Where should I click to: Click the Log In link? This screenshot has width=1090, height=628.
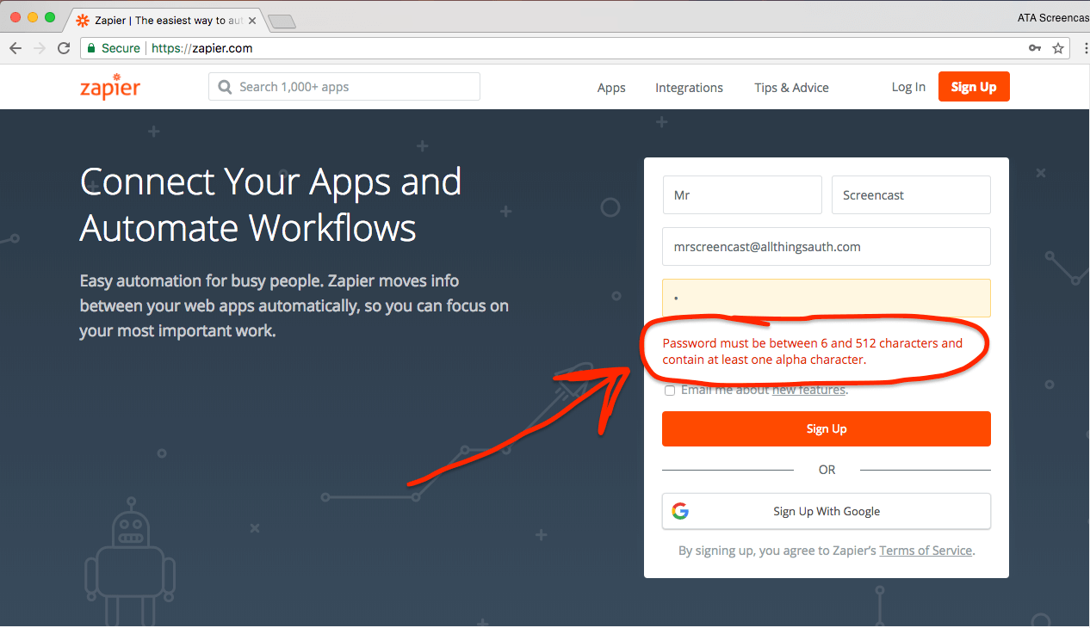908,87
